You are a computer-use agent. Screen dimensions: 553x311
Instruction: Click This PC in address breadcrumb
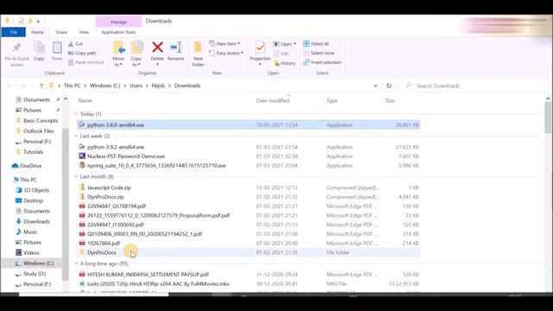(x=72, y=86)
